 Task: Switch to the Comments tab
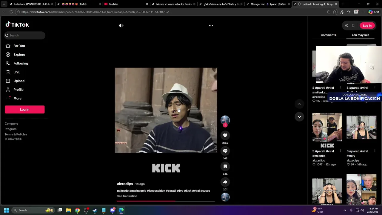point(328,35)
